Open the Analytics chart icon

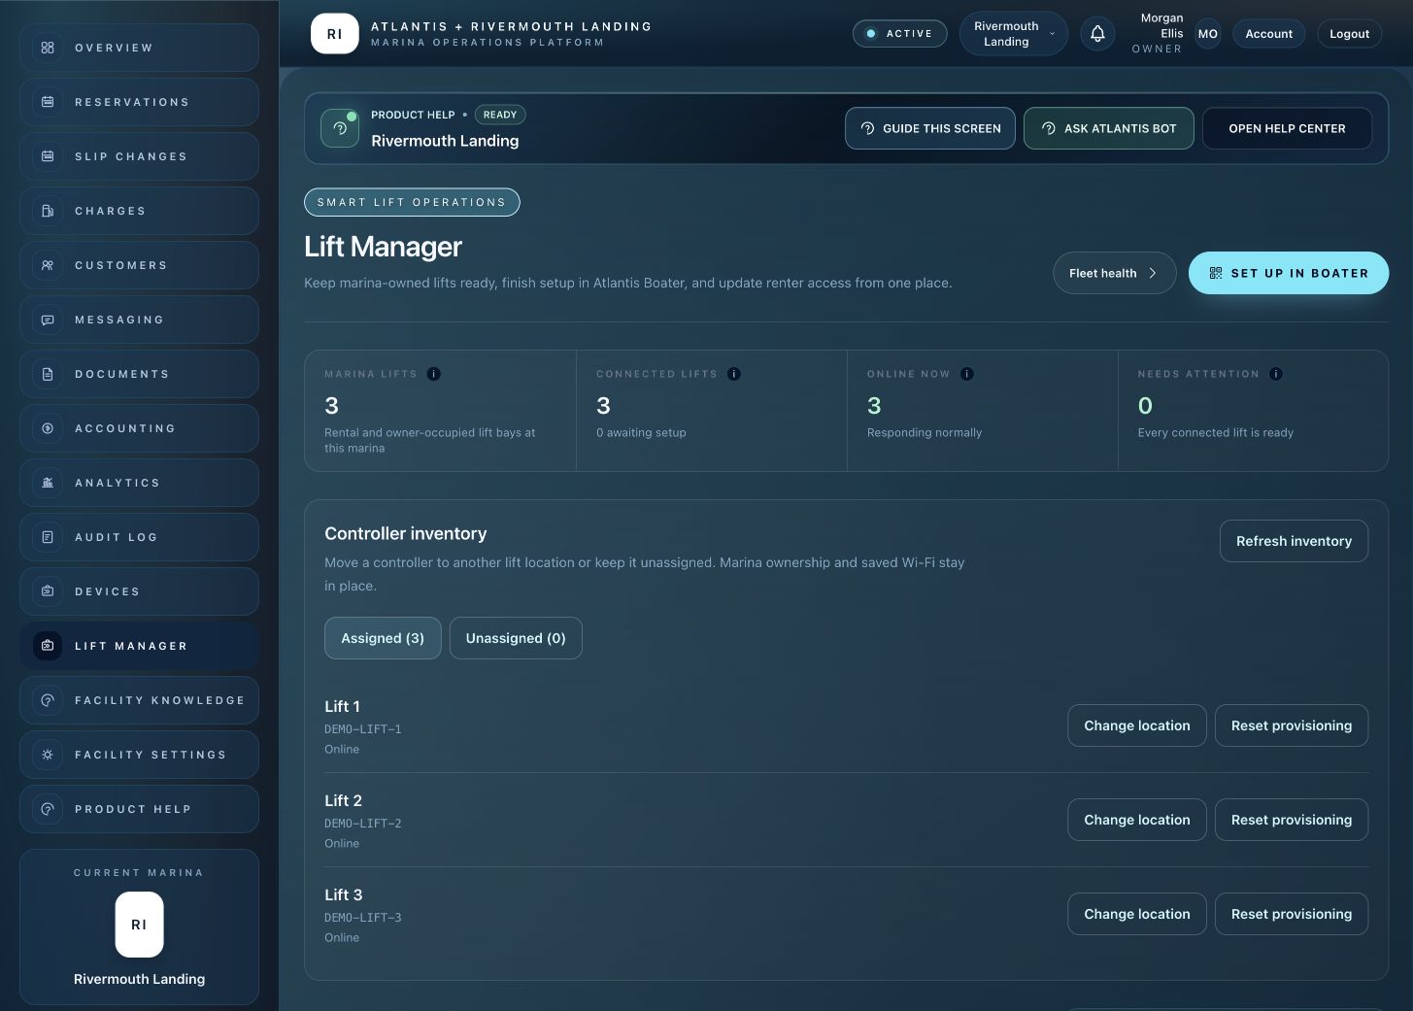click(48, 483)
